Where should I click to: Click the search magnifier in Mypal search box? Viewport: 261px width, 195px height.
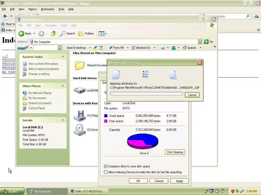[248, 16]
